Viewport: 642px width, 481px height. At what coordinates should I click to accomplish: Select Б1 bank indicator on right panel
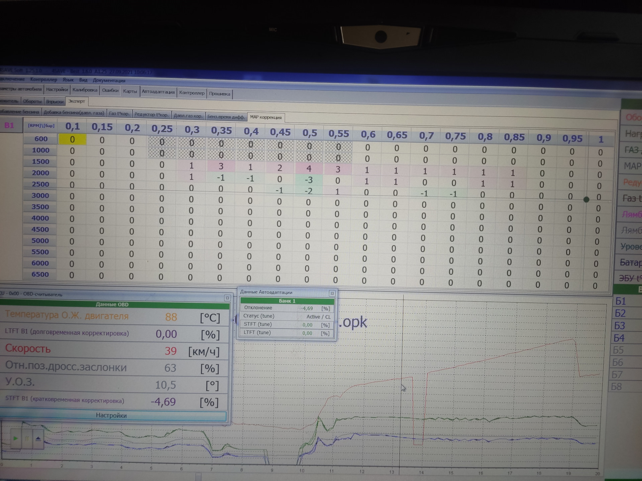tap(621, 301)
